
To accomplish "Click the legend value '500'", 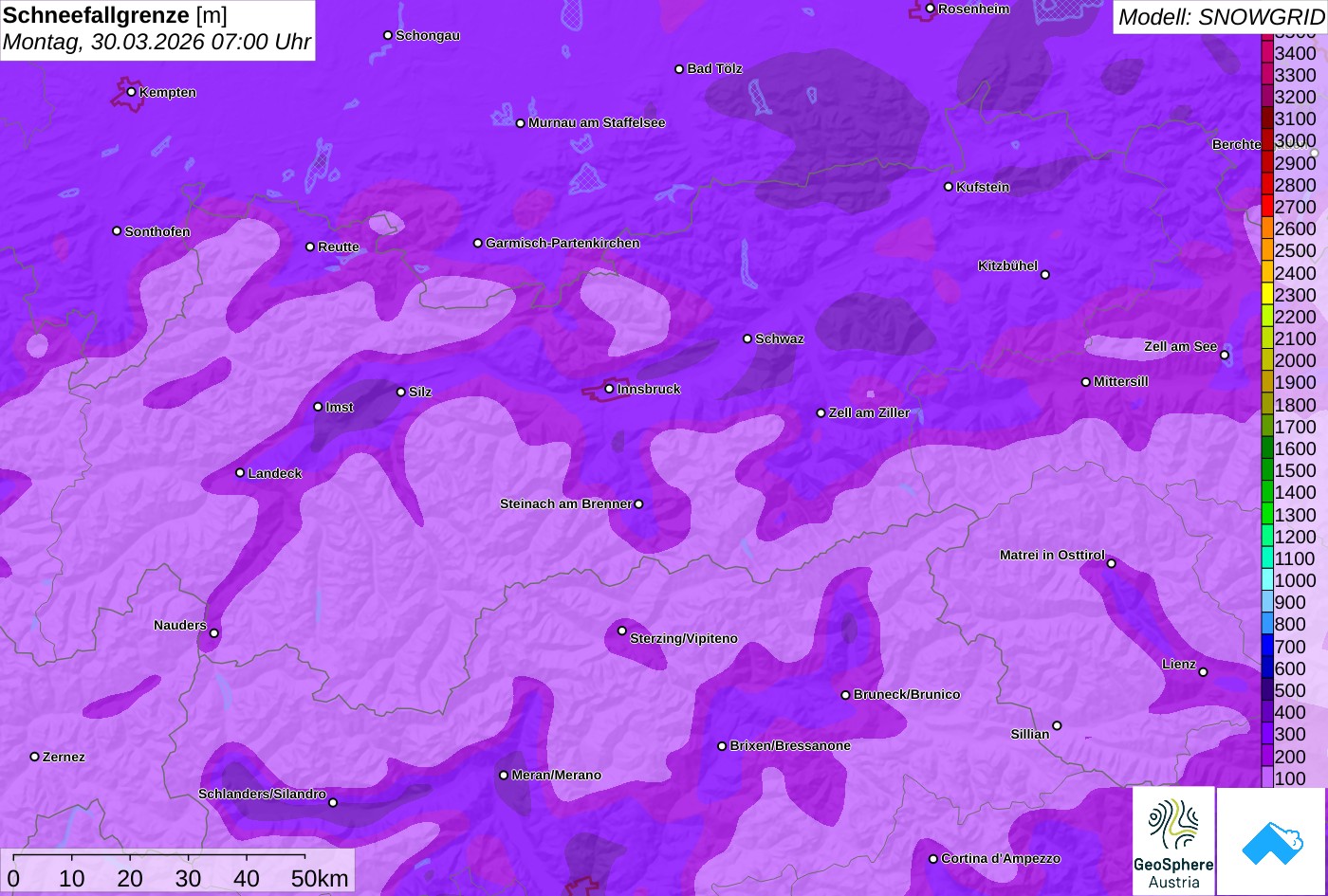I will click(x=1290, y=690).
